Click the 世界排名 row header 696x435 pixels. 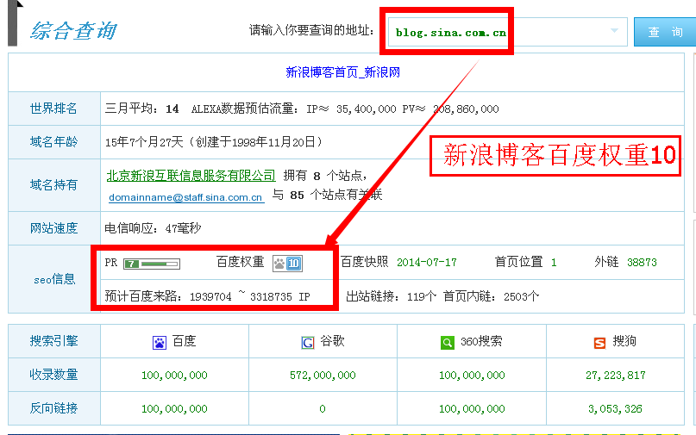pos(53,109)
